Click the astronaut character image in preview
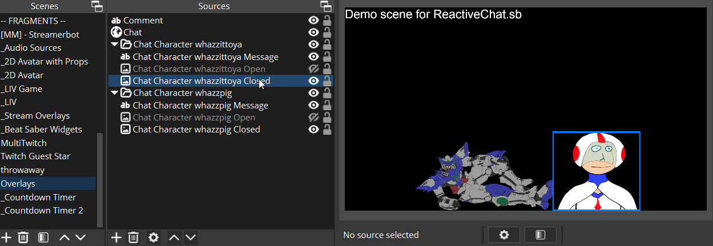 (597, 171)
